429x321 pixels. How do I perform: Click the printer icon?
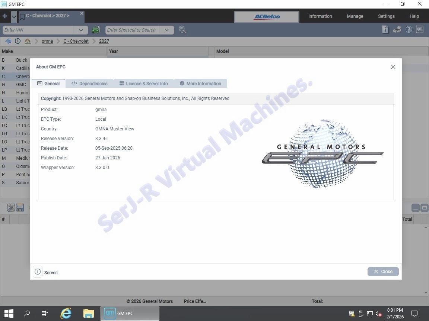click(397, 30)
